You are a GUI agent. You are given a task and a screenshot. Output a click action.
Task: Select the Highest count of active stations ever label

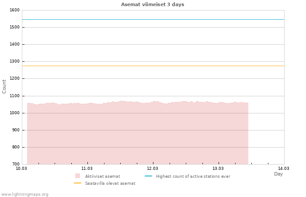tap(193, 176)
